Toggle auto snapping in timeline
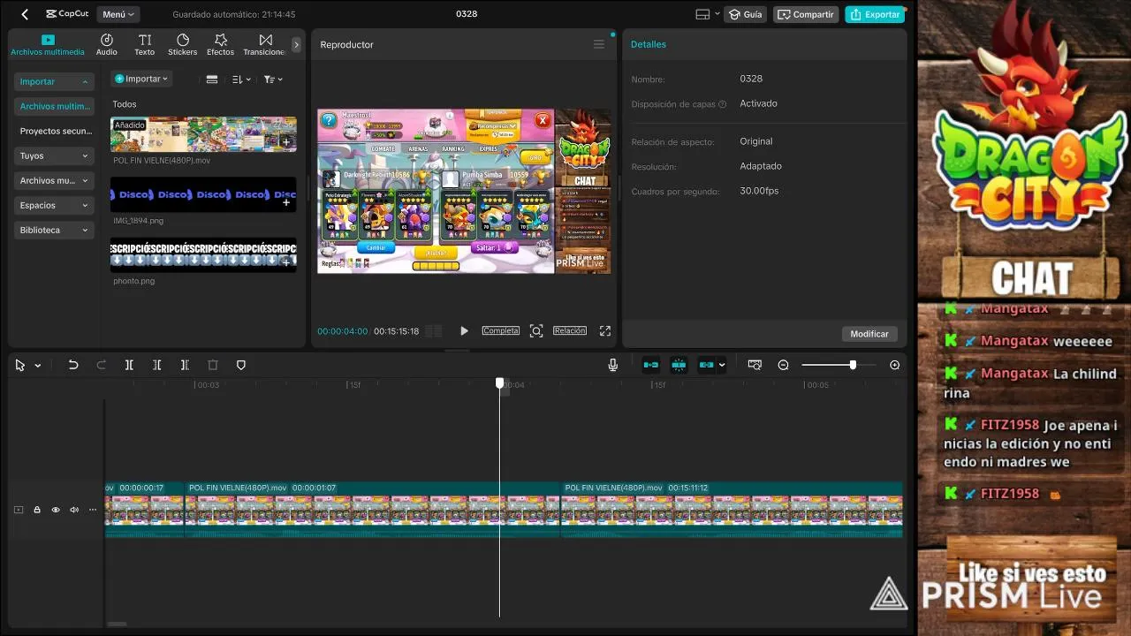This screenshot has height=636, width=1131. (679, 365)
